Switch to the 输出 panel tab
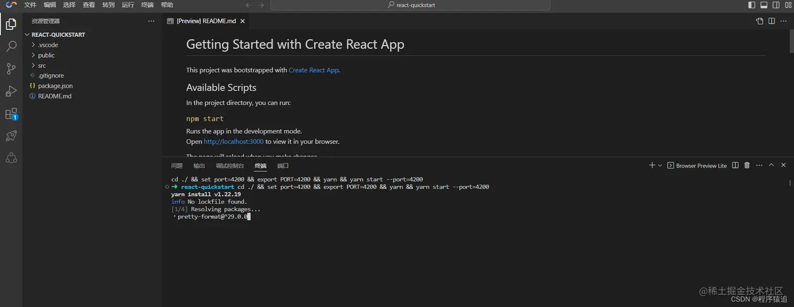The width and height of the screenshot is (794, 307). coord(199,166)
